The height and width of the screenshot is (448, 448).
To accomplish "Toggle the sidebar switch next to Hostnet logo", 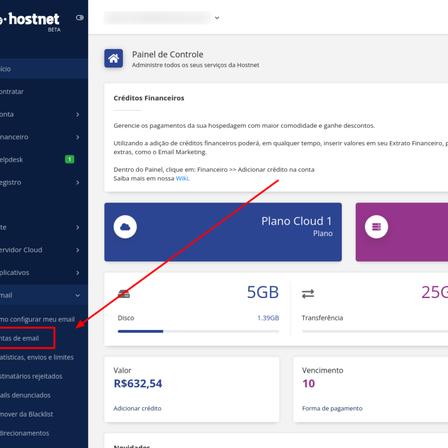I will click(x=80, y=18).
